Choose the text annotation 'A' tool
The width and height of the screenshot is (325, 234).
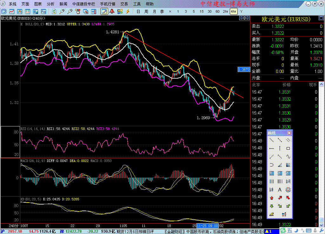(x=280, y=190)
